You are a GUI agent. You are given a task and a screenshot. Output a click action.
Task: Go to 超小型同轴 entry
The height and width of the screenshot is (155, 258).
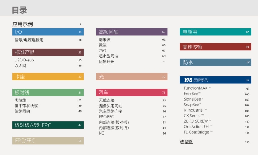(108, 56)
